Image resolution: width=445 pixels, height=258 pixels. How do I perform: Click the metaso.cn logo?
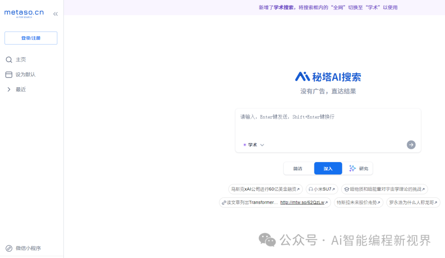coord(24,13)
